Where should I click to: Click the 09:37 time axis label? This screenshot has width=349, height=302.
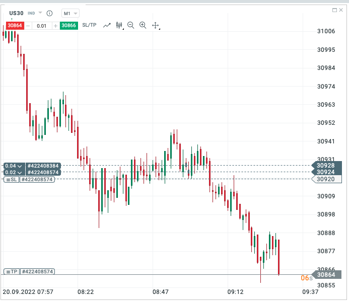tap(310, 292)
